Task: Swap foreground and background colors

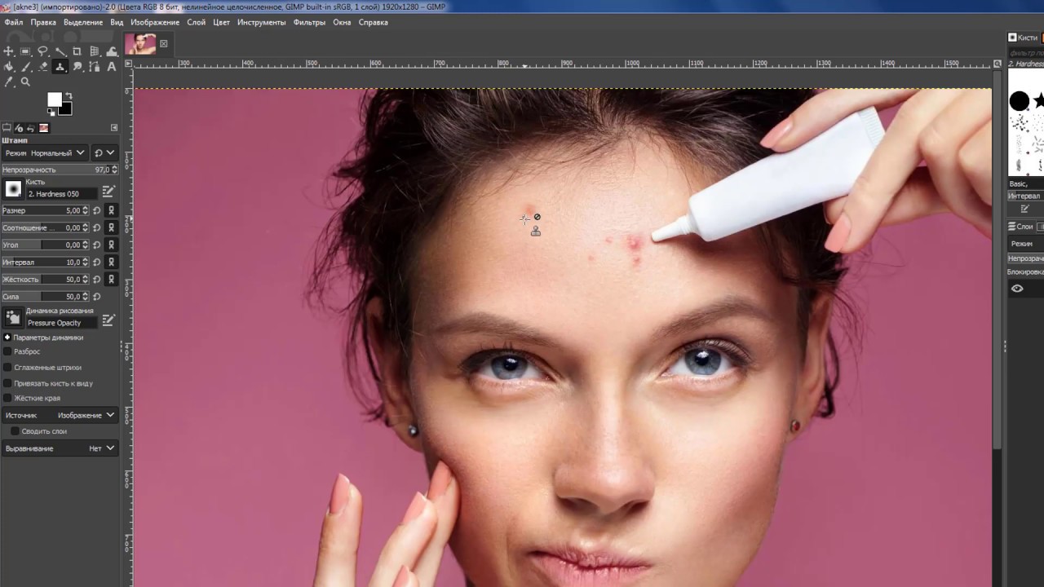Action: point(69,95)
